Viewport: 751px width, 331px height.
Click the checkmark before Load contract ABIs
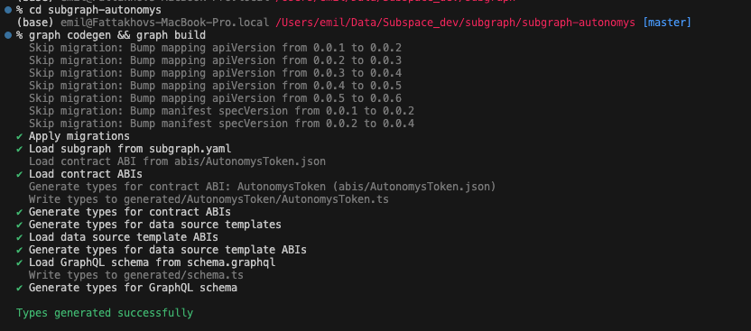click(x=20, y=174)
